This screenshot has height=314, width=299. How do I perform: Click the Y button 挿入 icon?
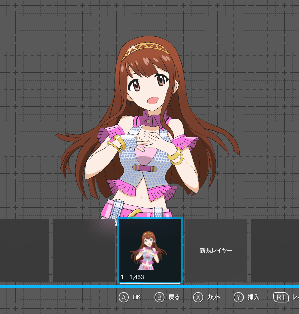[x=238, y=298]
